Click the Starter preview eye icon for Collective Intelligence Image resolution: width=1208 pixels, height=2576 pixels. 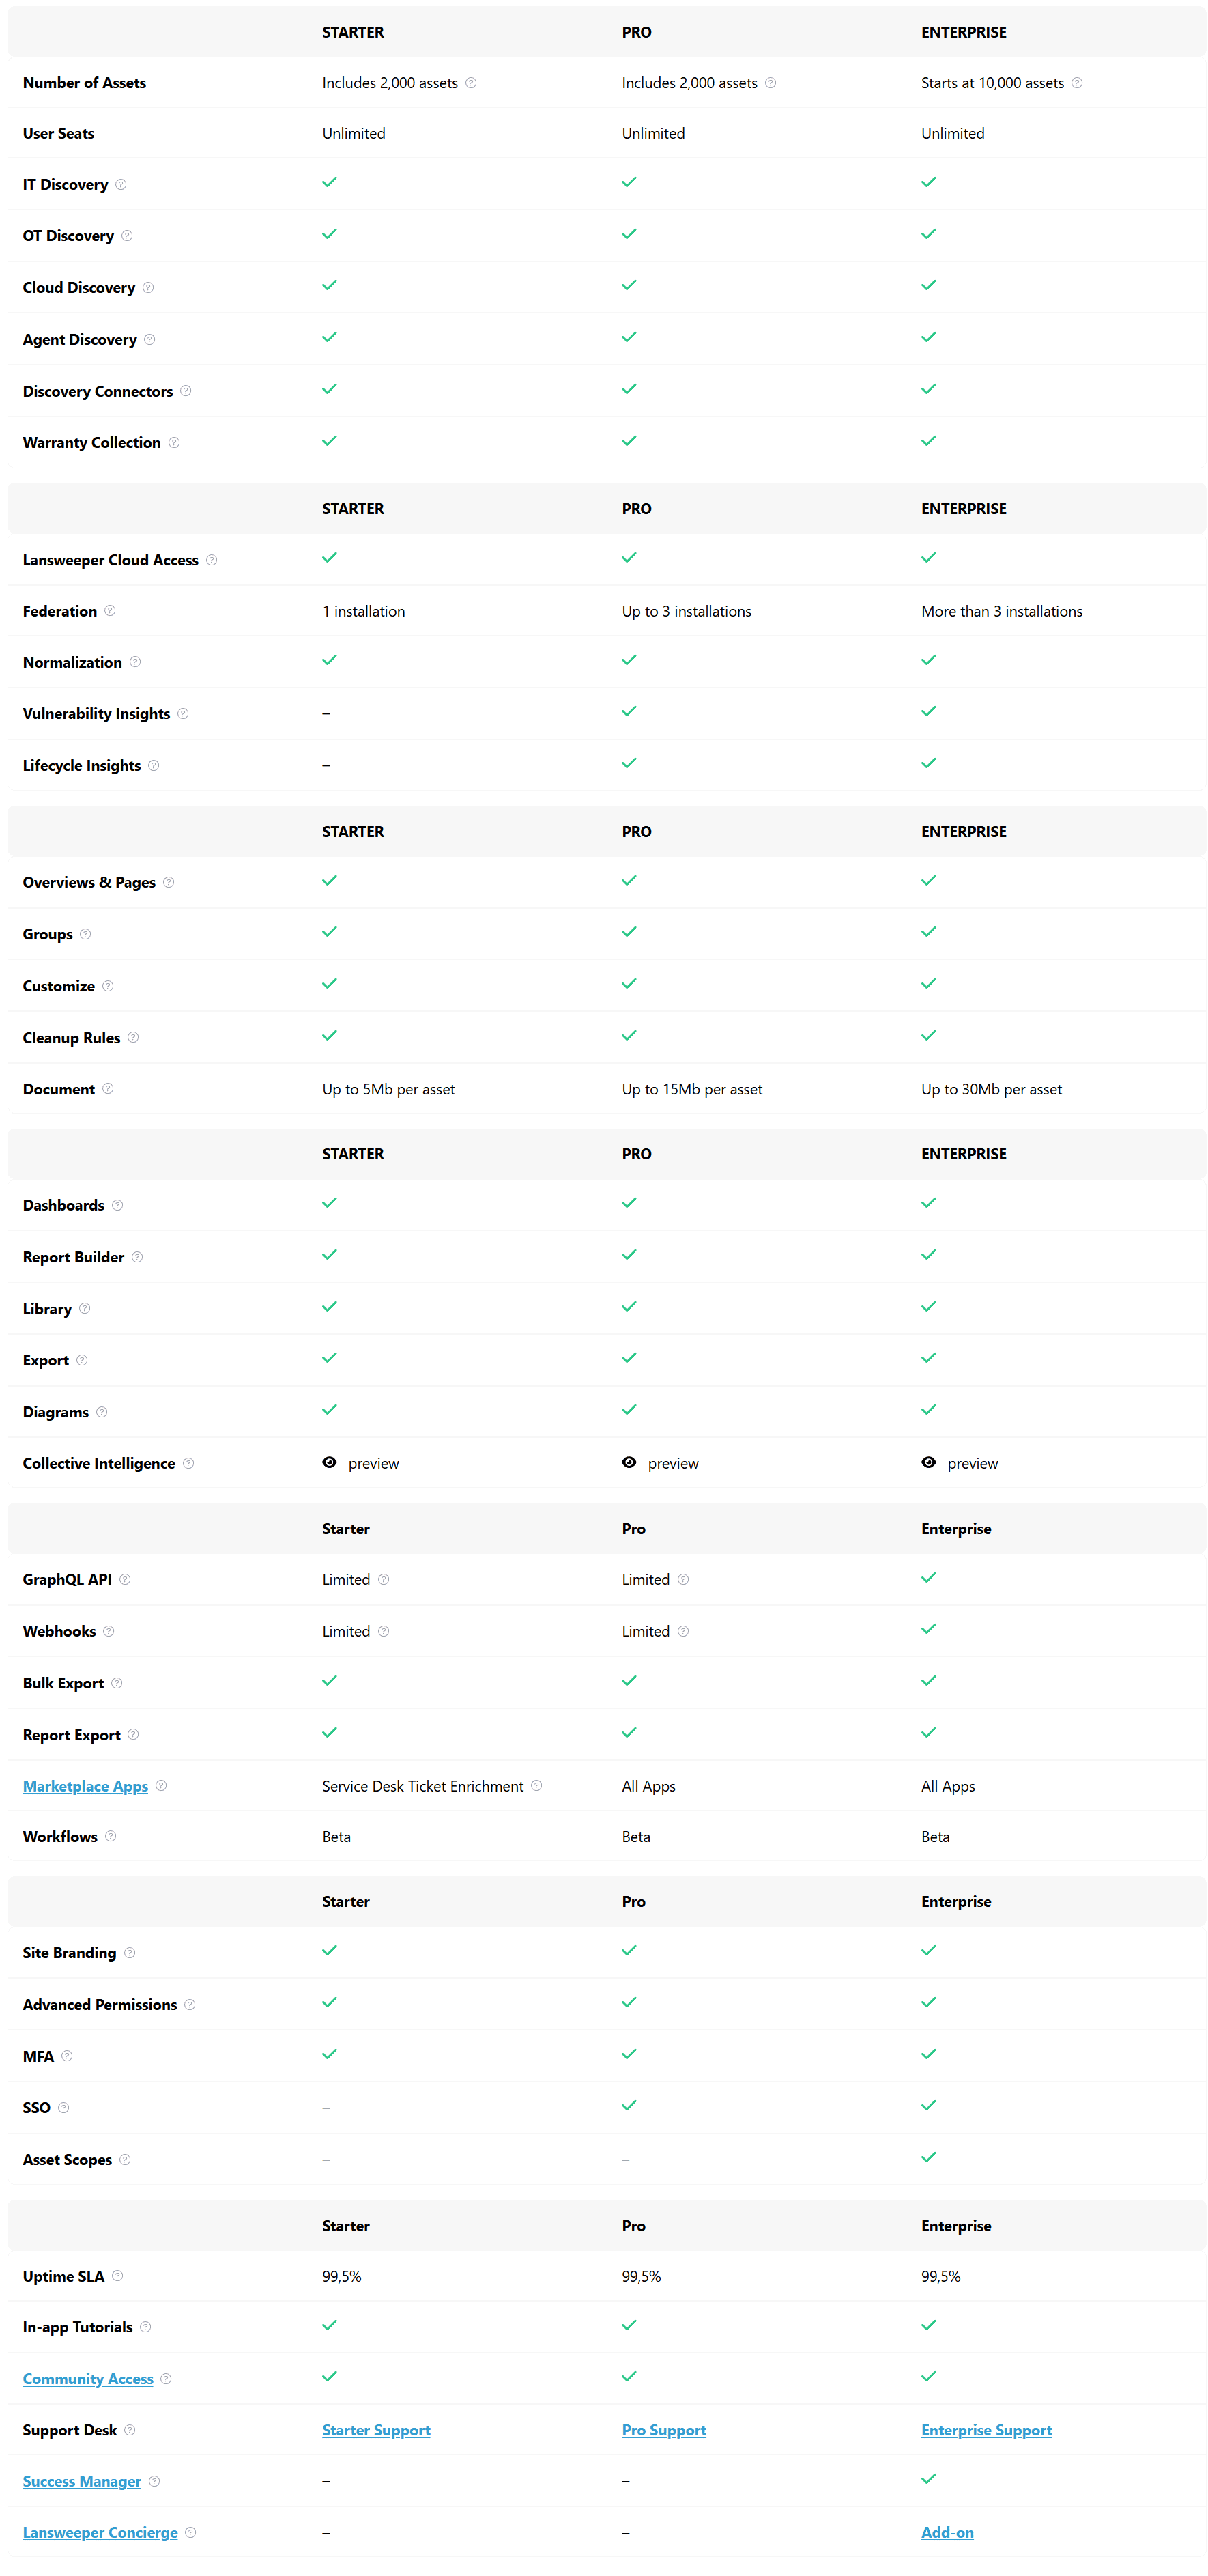[330, 1462]
